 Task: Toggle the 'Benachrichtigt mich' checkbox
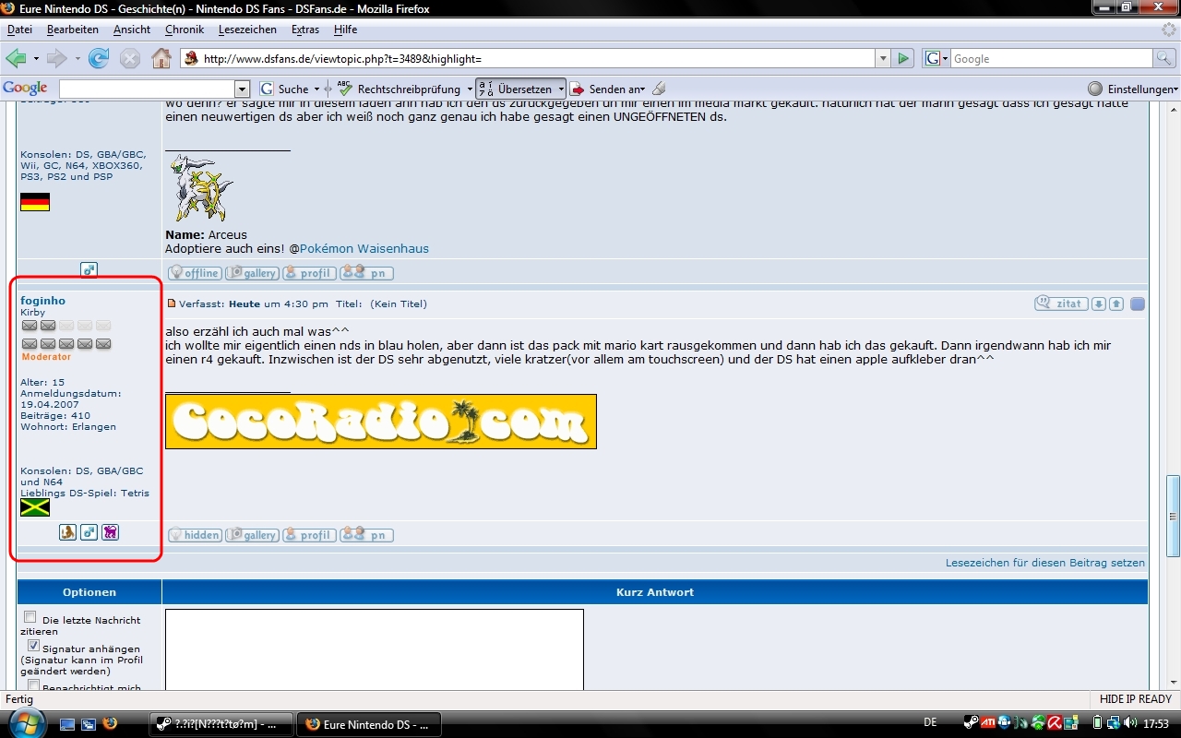pos(33,685)
